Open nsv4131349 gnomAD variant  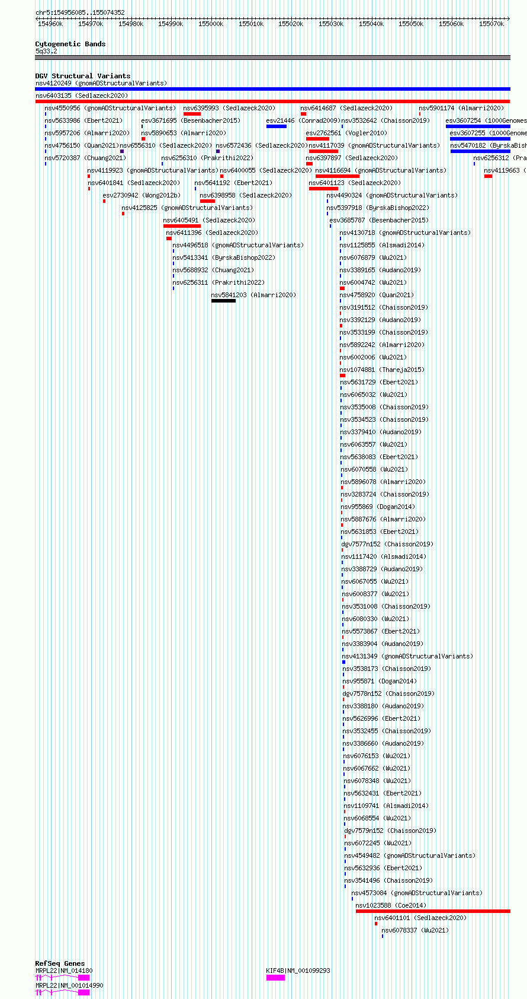tap(408, 656)
